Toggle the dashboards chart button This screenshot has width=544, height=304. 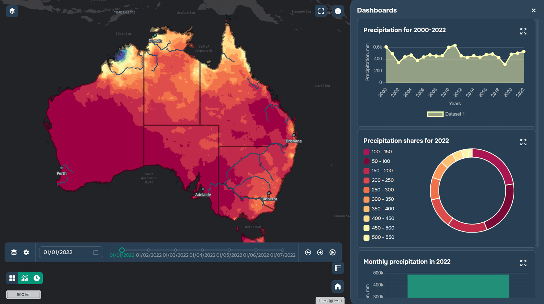(25, 278)
